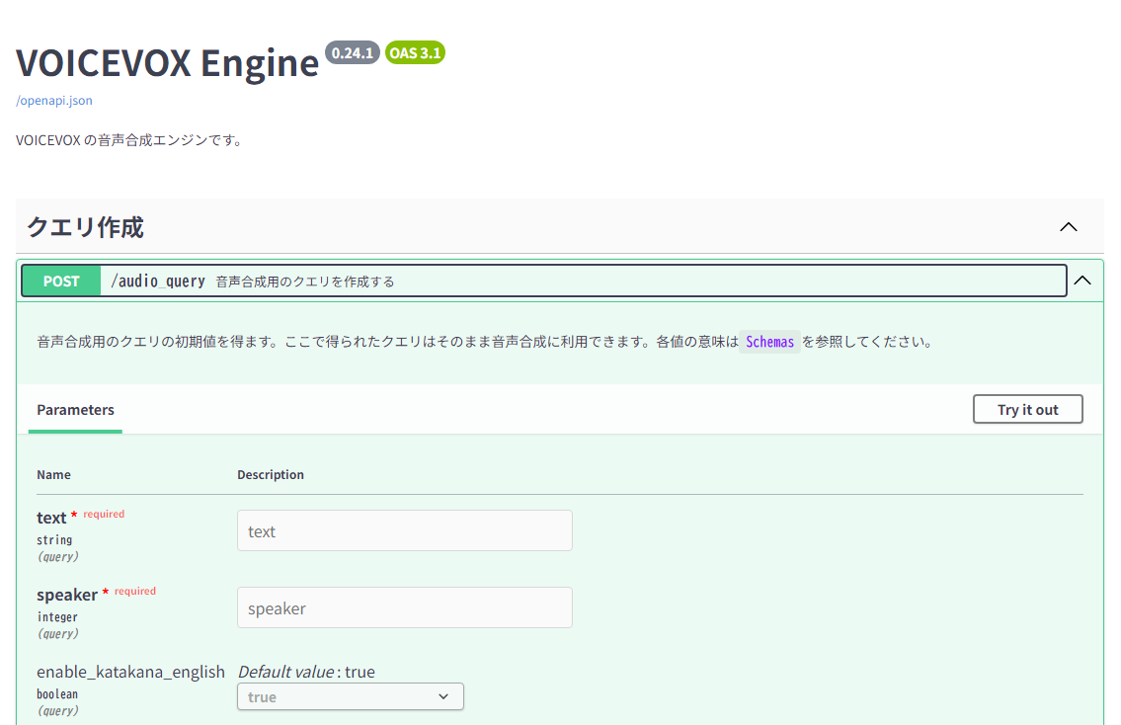Click the Name column header

53,475
